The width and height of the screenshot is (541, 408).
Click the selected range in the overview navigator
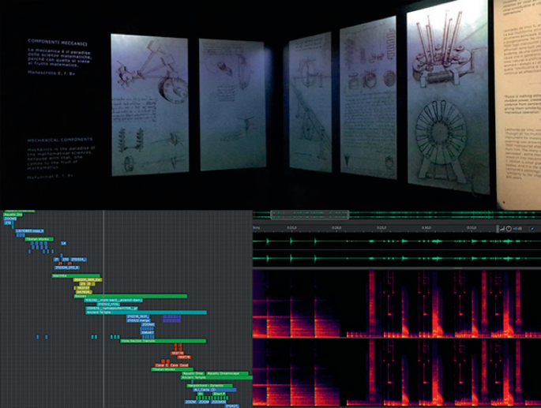click(310, 215)
